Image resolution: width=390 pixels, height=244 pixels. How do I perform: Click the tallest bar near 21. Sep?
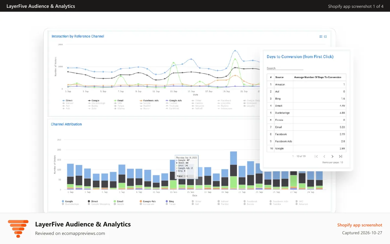pos(233,170)
